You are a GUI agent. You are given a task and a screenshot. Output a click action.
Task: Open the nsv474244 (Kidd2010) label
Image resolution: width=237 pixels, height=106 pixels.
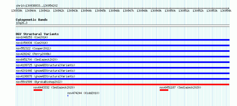tap(83, 93)
